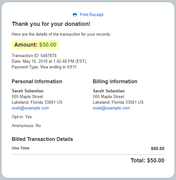This screenshot has width=176, height=180.
Task: Click the printer icon
Action: tap(75, 15)
